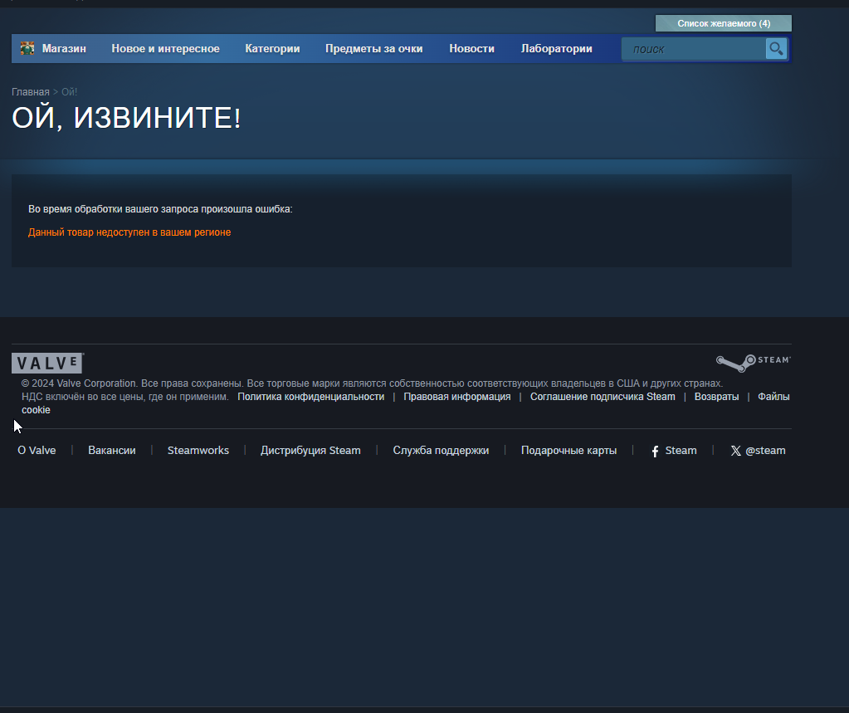Open the Steam Facebook icon link

tap(655, 451)
